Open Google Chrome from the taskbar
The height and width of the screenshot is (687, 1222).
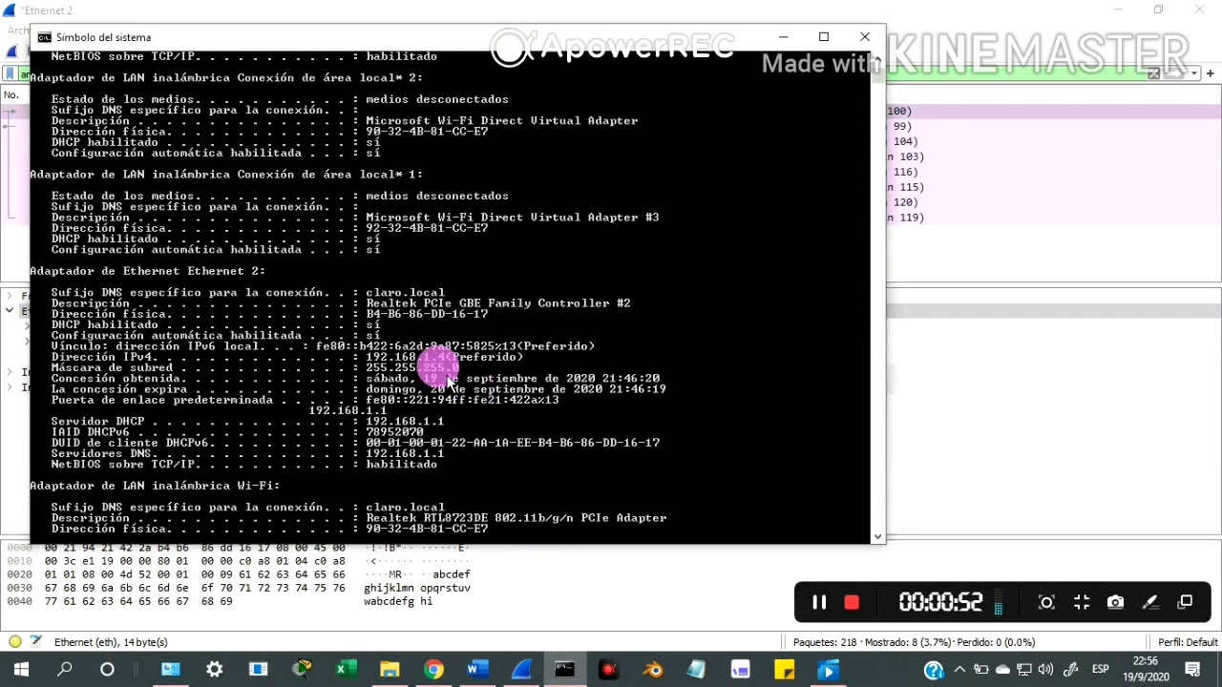(x=433, y=670)
